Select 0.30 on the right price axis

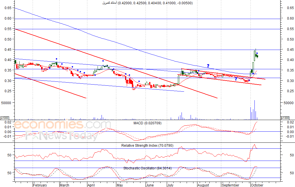(290, 81)
